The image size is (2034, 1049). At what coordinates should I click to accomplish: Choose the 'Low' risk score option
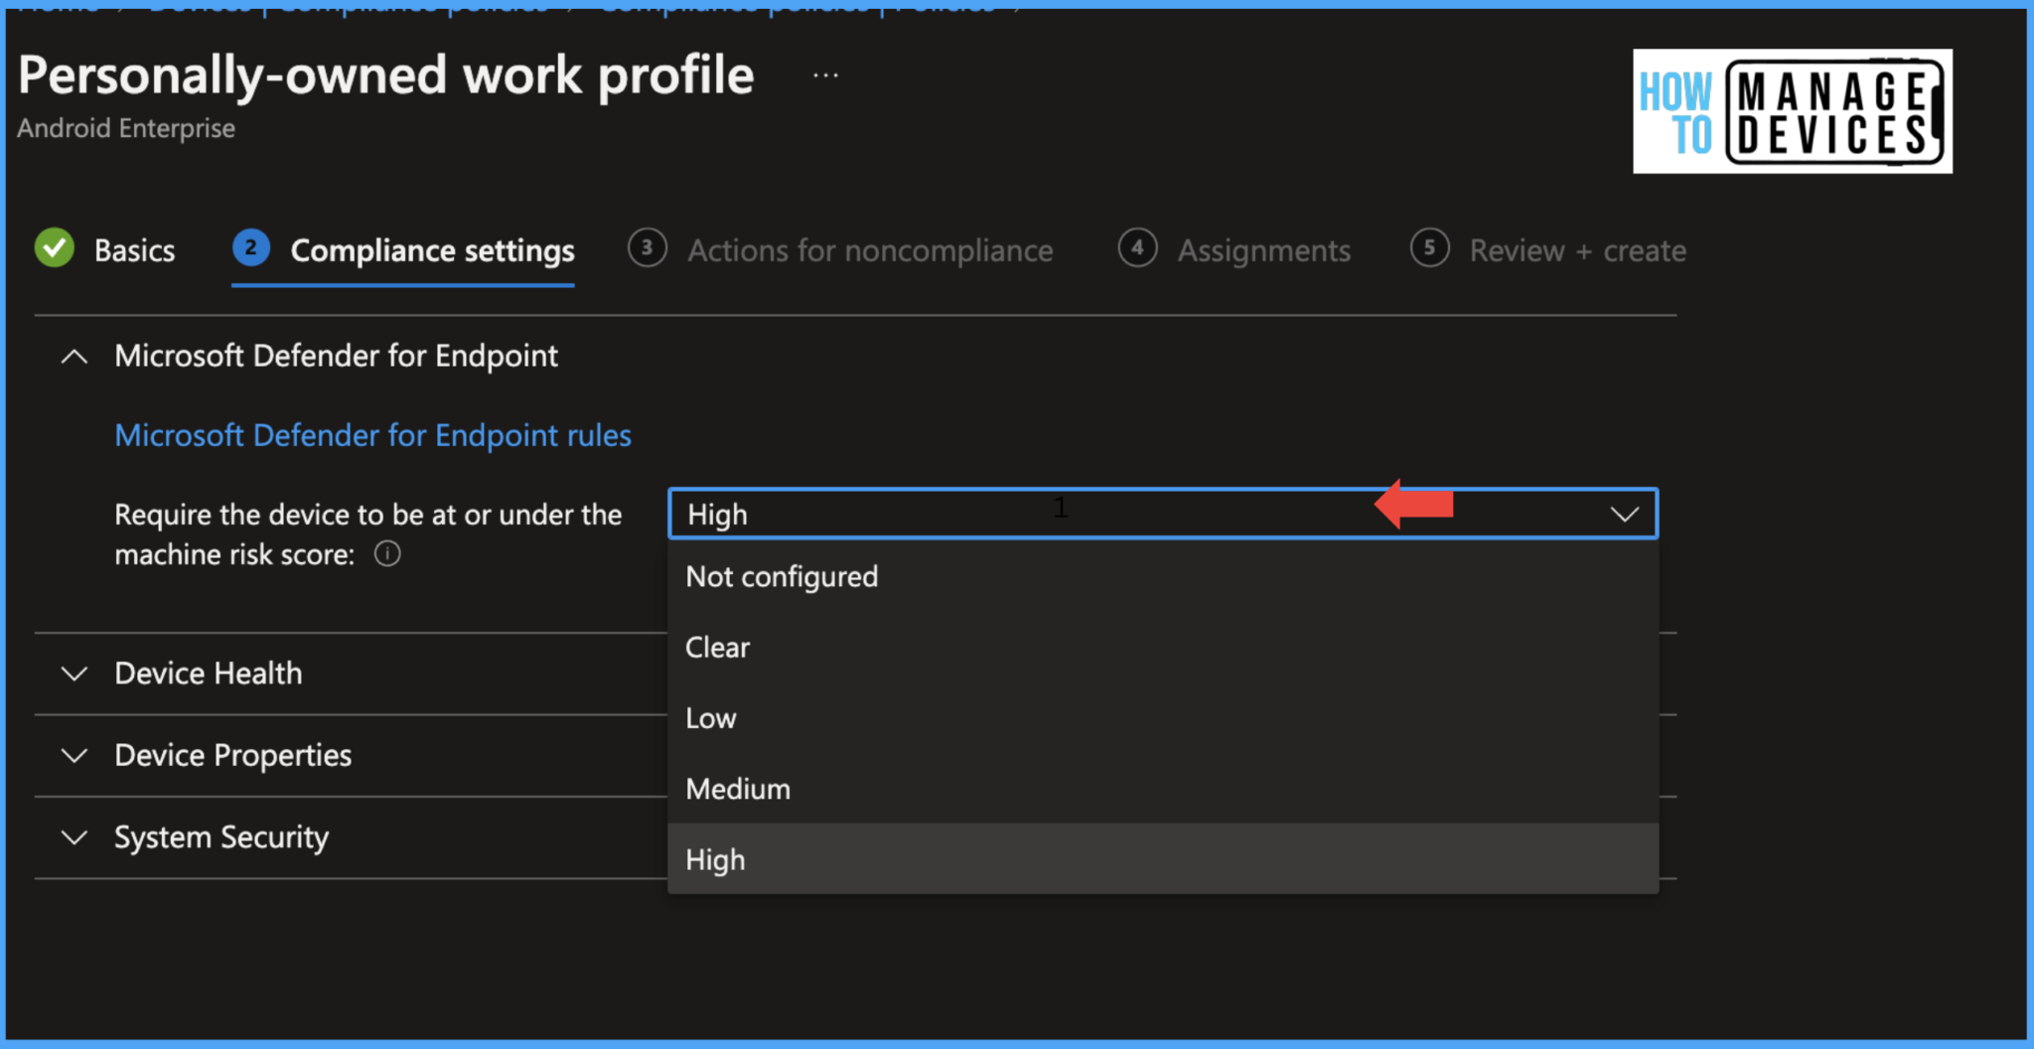tap(1163, 718)
